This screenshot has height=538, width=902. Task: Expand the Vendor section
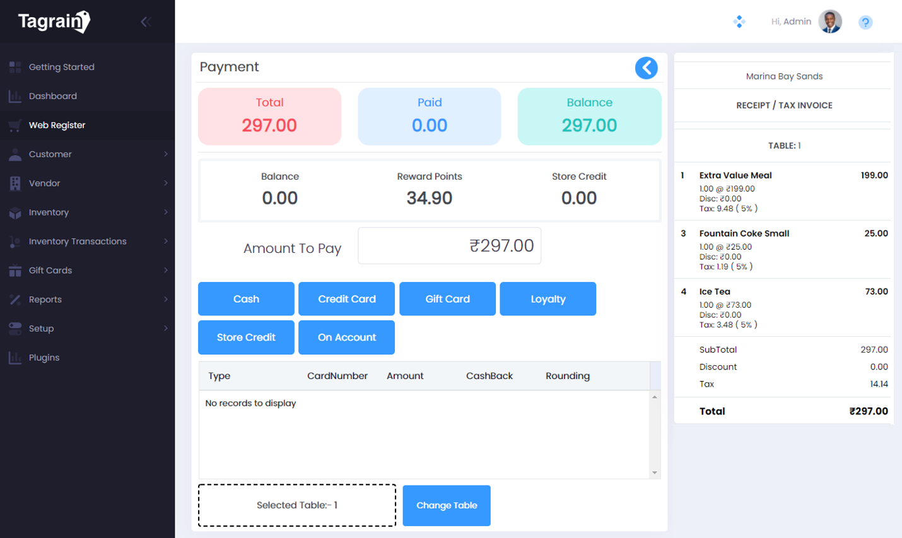click(x=44, y=183)
